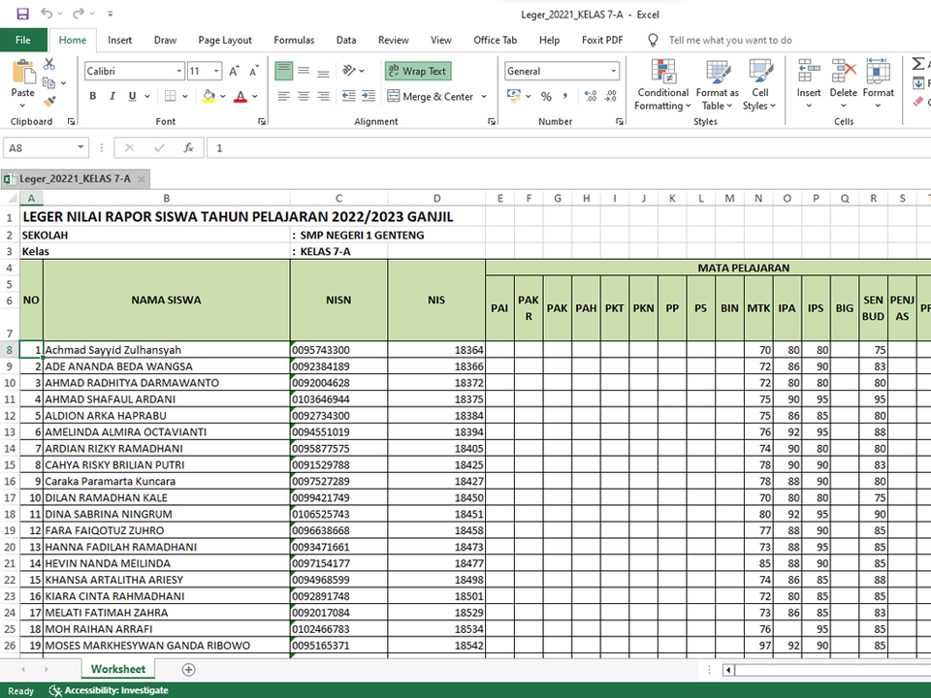Apply bold formatting from the Font group
The width and height of the screenshot is (931, 698).
coord(92,96)
